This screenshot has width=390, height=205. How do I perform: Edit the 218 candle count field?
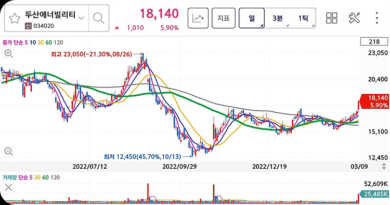(x=374, y=41)
